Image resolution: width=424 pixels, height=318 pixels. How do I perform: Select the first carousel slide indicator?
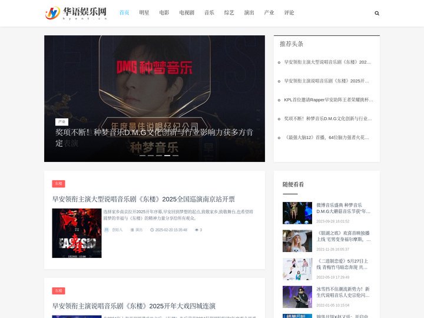point(143,155)
